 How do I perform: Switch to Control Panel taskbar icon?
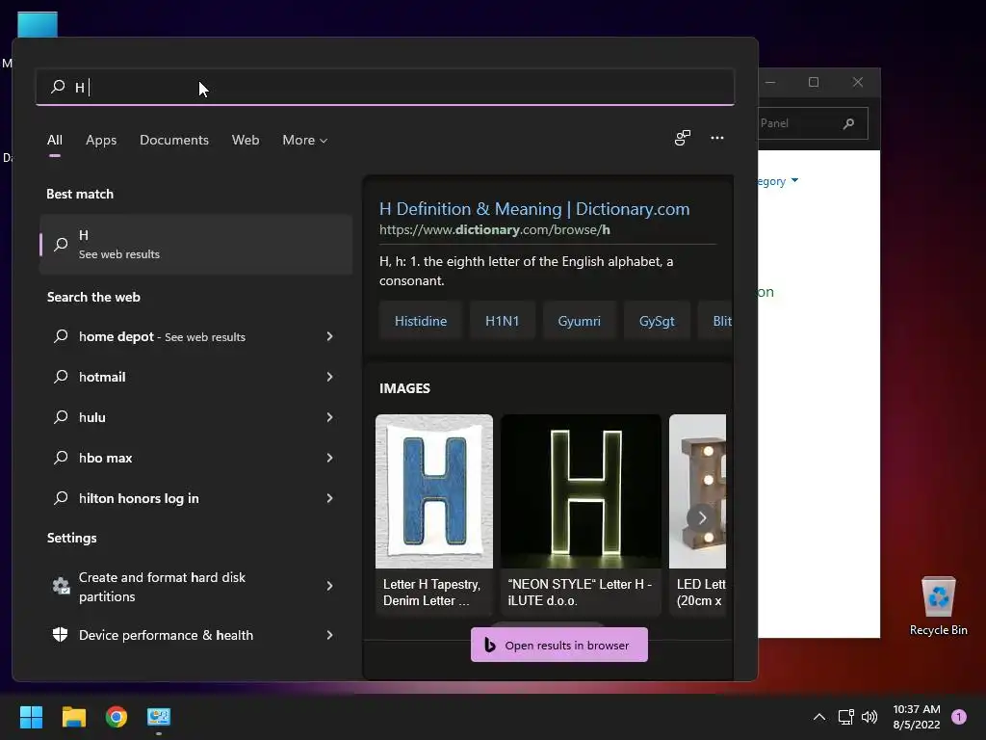[x=159, y=717]
